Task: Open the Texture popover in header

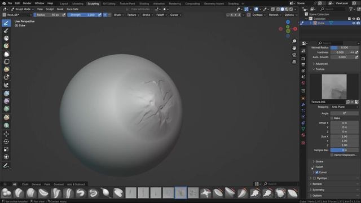Action: pos(133,15)
